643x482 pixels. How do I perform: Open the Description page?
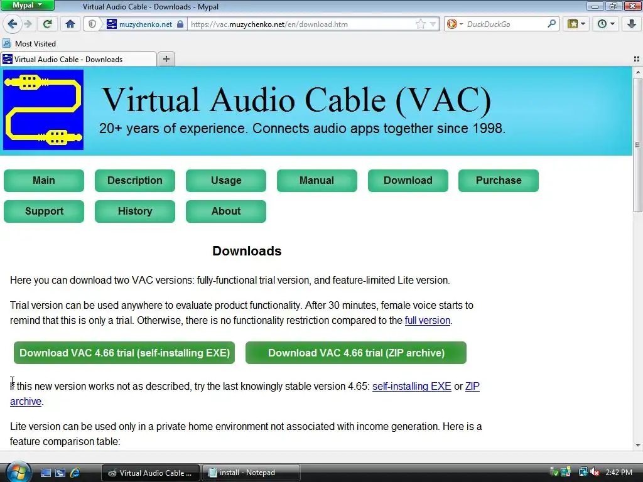(x=135, y=180)
